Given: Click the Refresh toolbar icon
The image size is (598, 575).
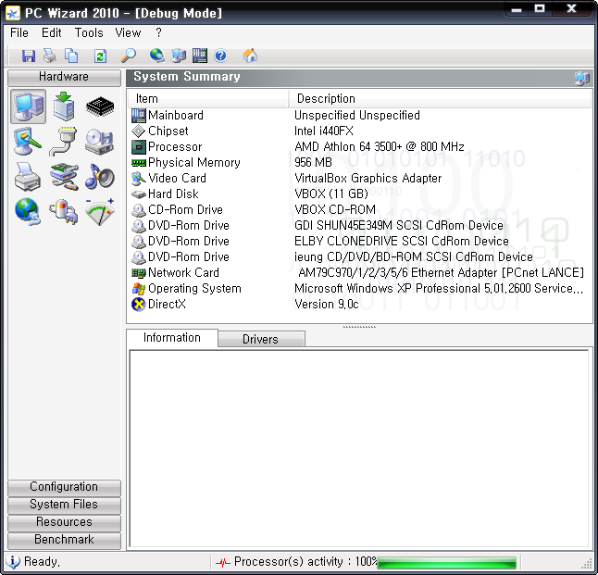Looking at the screenshot, I should tap(100, 56).
